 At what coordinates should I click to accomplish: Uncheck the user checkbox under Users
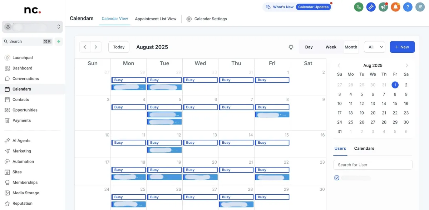pyautogui.click(x=337, y=178)
